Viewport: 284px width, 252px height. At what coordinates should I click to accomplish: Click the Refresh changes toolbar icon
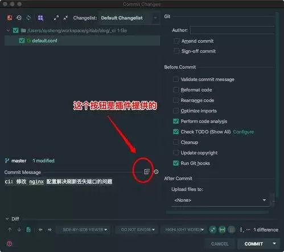[28, 18]
